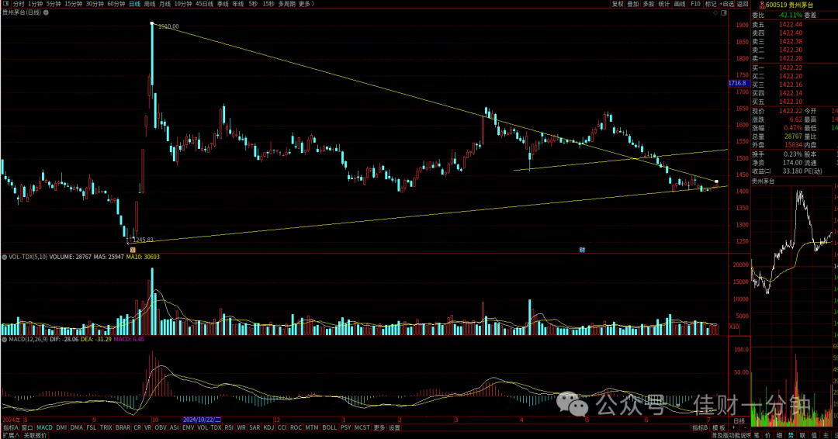This screenshot has height=439, width=838.
Task: Expand 扩展 panel at bottom-left
Action: 11,435
